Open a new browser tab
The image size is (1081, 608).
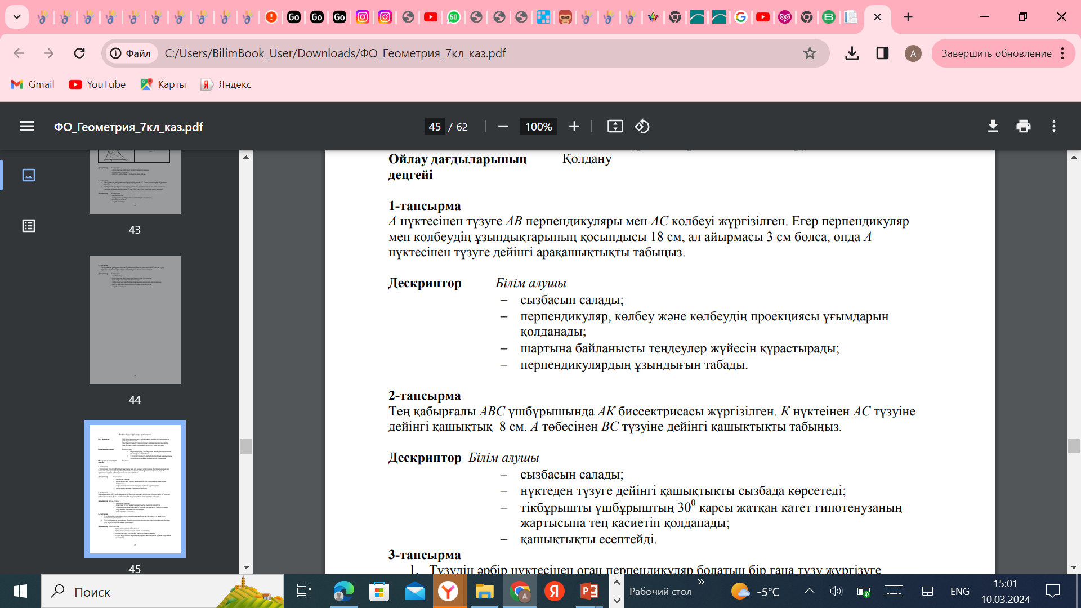pyautogui.click(x=908, y=17)
